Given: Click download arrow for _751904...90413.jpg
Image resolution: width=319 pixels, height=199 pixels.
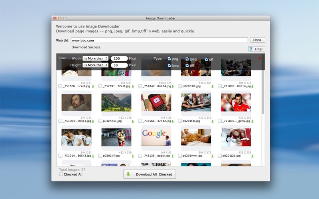Looking at the screenshot, I should click(93, 121).
